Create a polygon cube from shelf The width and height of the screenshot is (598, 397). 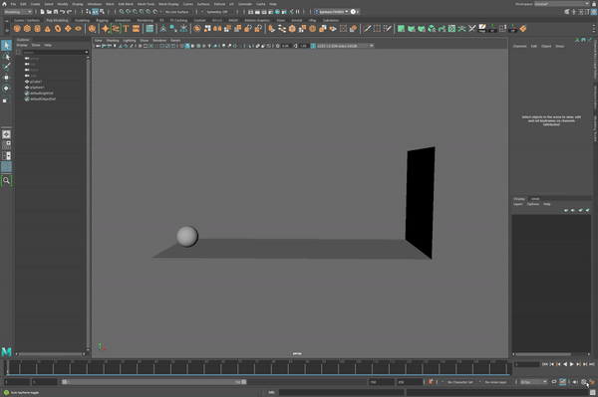click(x=27, y=29)
